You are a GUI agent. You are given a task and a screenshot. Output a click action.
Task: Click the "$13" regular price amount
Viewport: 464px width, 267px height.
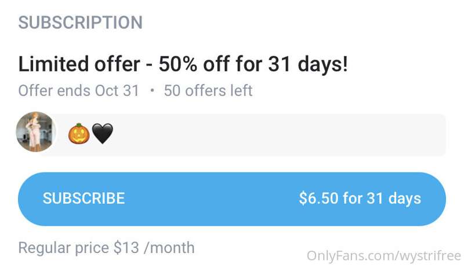(126, 247)
